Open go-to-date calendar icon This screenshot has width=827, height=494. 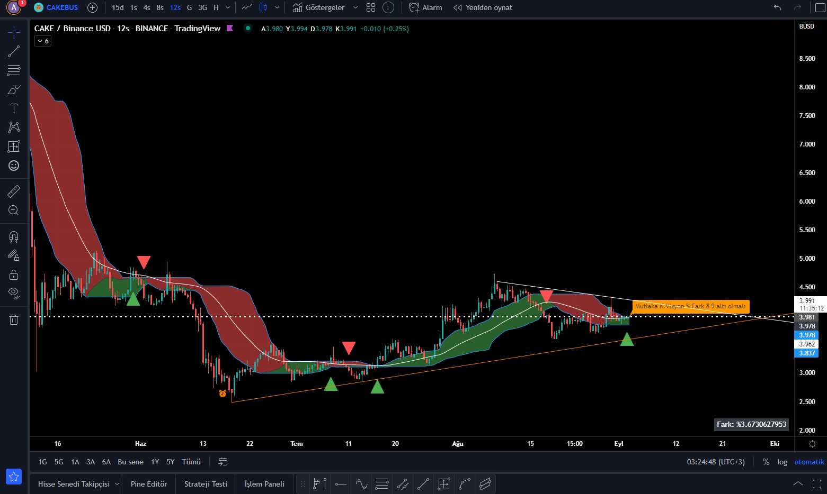pyautogui.click(x=223, y=462)
